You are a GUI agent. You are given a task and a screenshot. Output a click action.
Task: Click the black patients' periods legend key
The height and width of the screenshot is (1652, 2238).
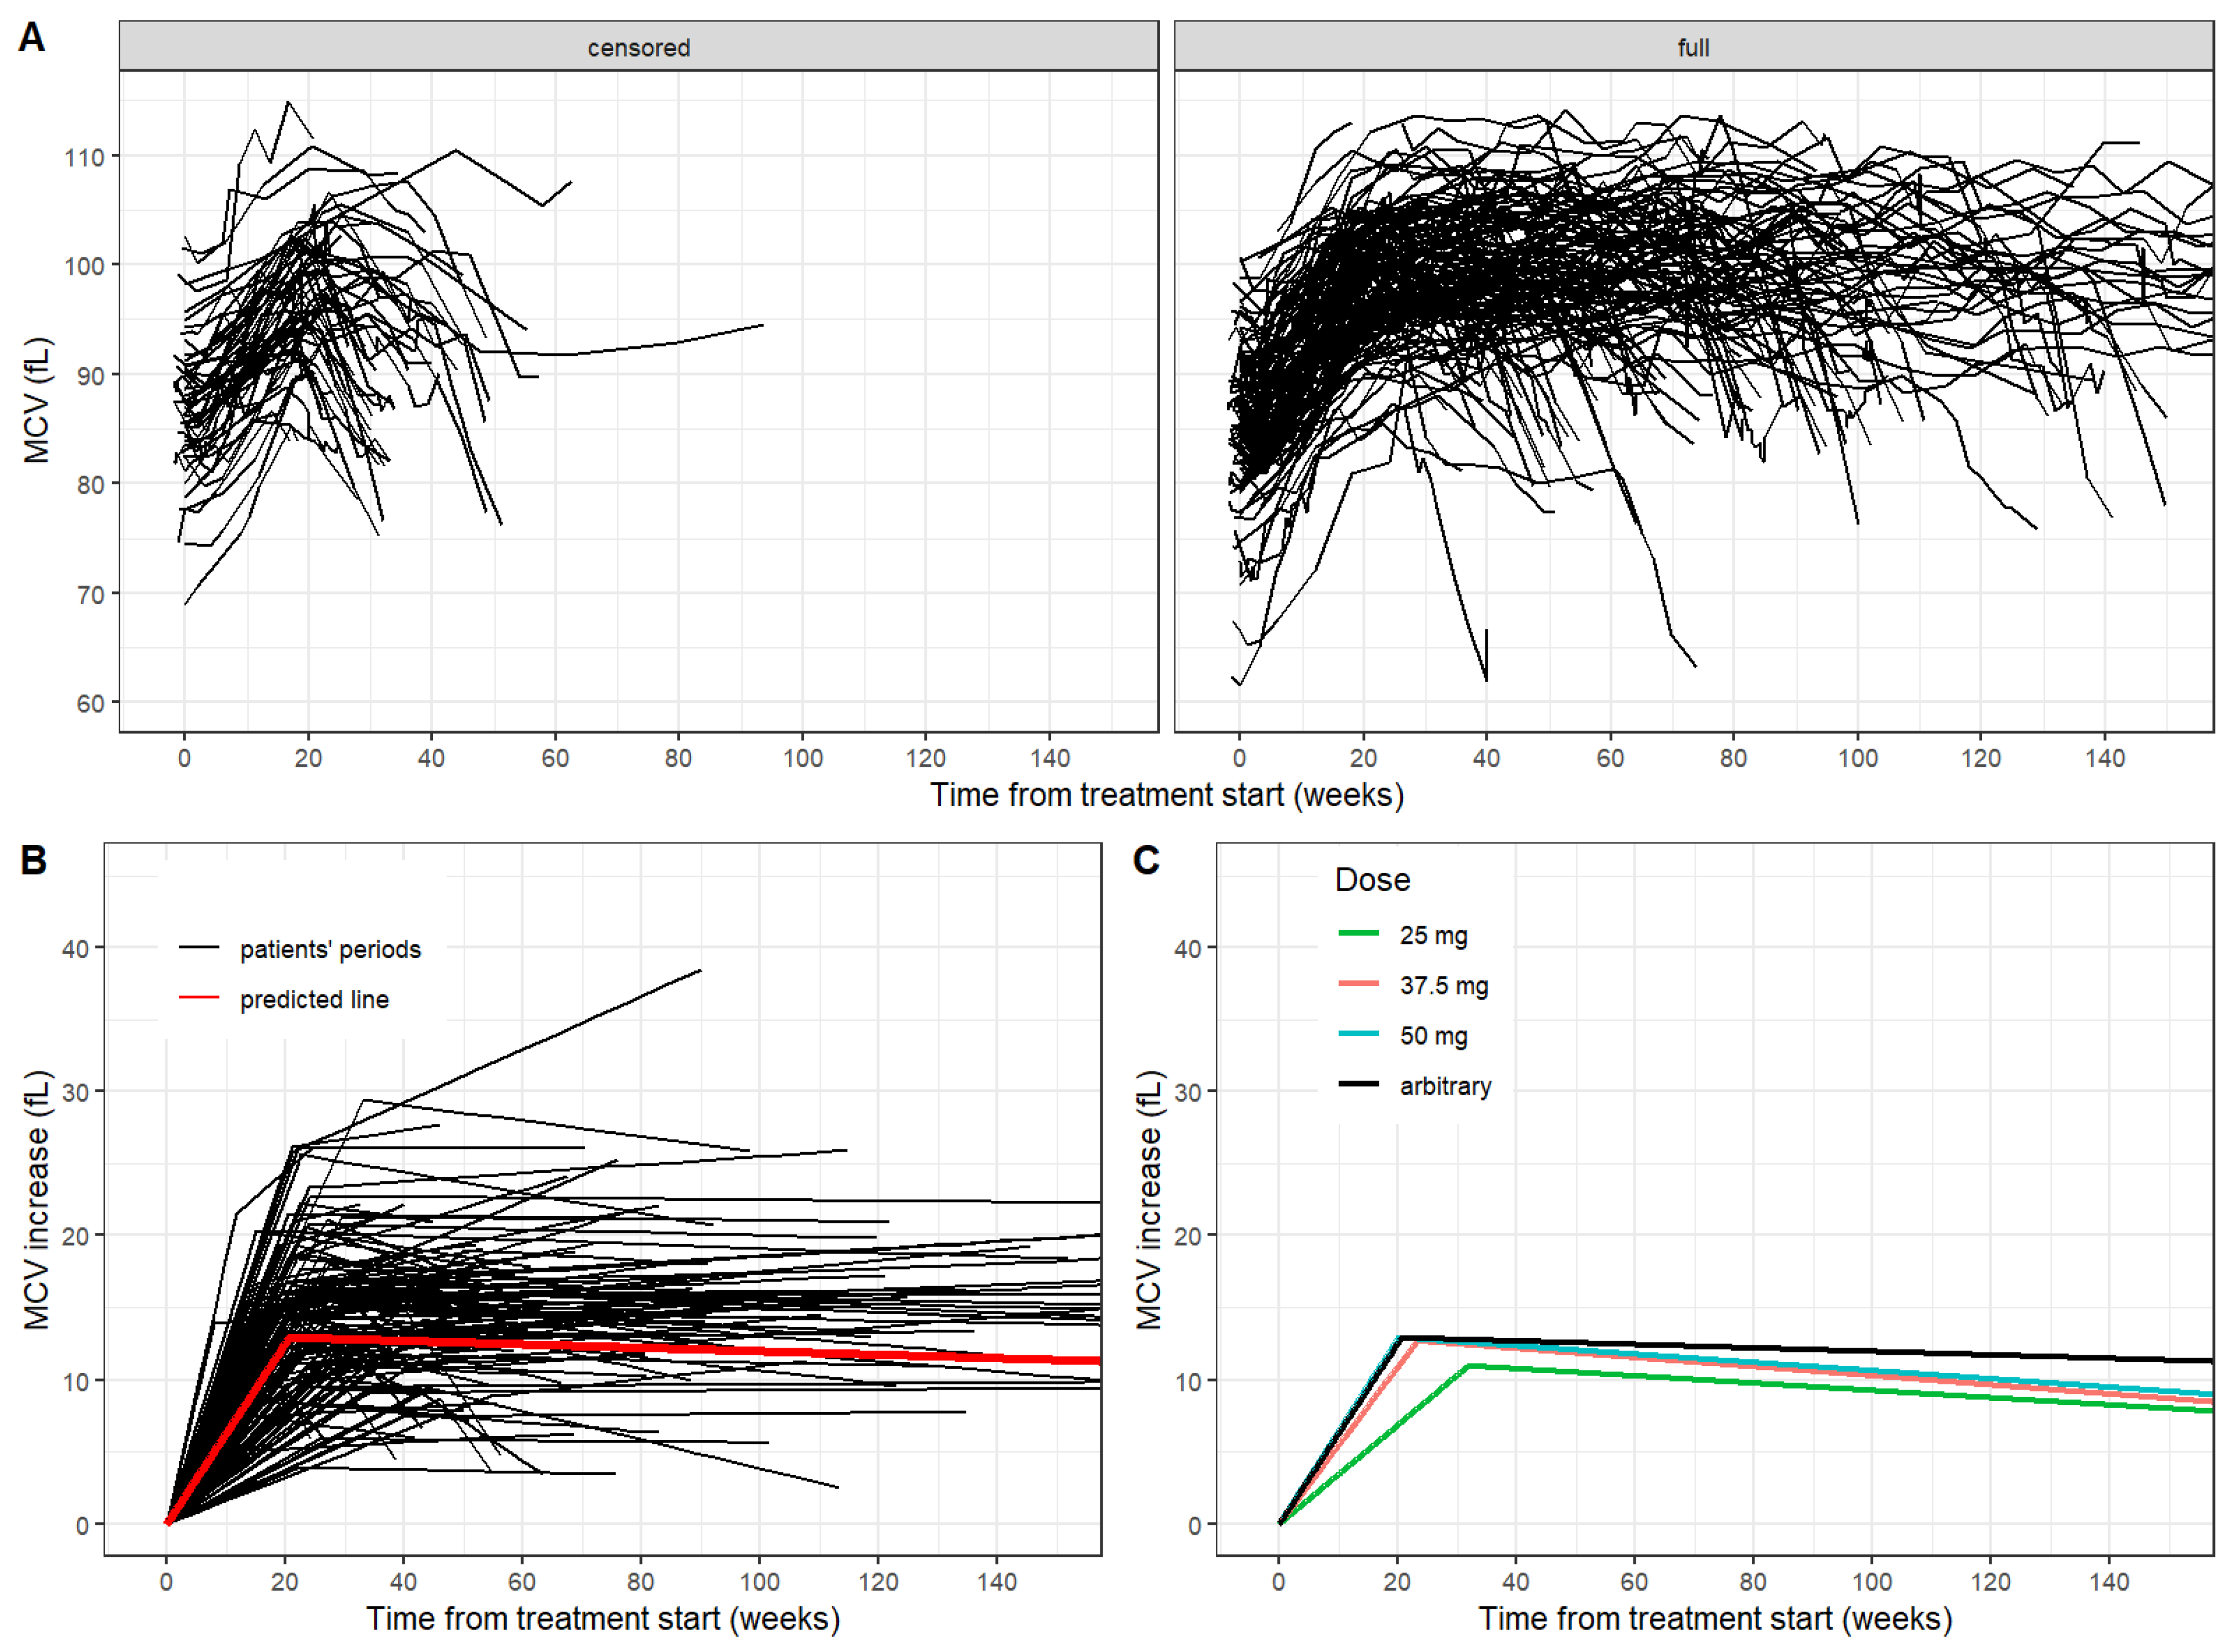199,948
